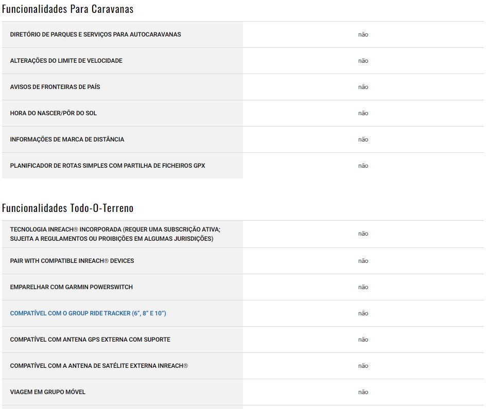Click the Antena de Satélite Externa inReach label
487x409 pixels.
point(99,366)
